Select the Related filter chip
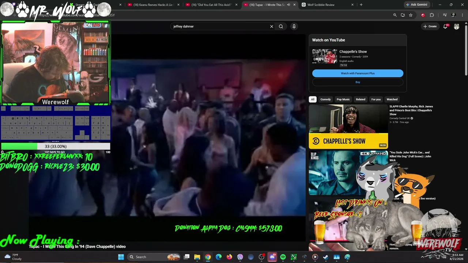The width and height of the screenshot is (468, 263). 361,99
